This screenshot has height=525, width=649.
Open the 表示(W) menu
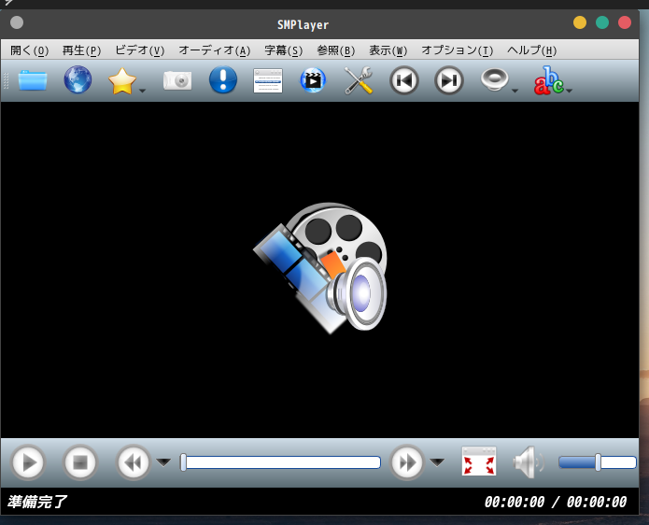click(388, 50)
